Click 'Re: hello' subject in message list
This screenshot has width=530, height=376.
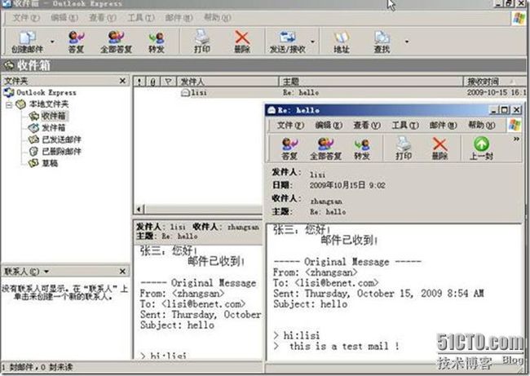[301, 92]
